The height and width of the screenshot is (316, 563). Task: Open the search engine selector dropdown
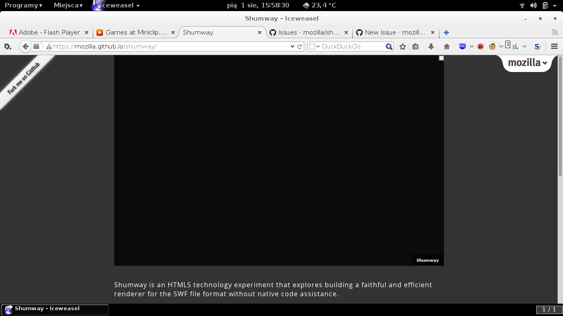coord(315,46)
